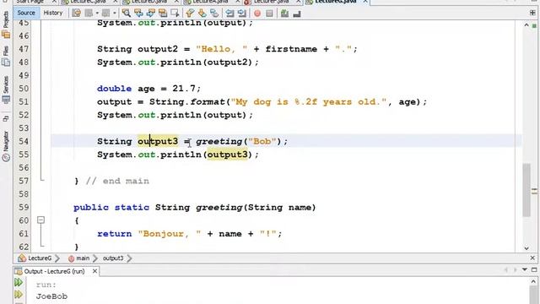Viewport: 540px width, 304px height.
Task: Select the LectureG.java tab
Action: point(336,2)
